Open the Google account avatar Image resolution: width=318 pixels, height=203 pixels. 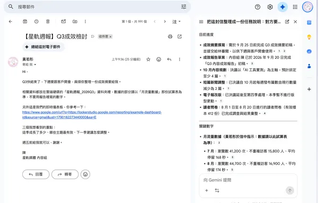pos(307,7)
